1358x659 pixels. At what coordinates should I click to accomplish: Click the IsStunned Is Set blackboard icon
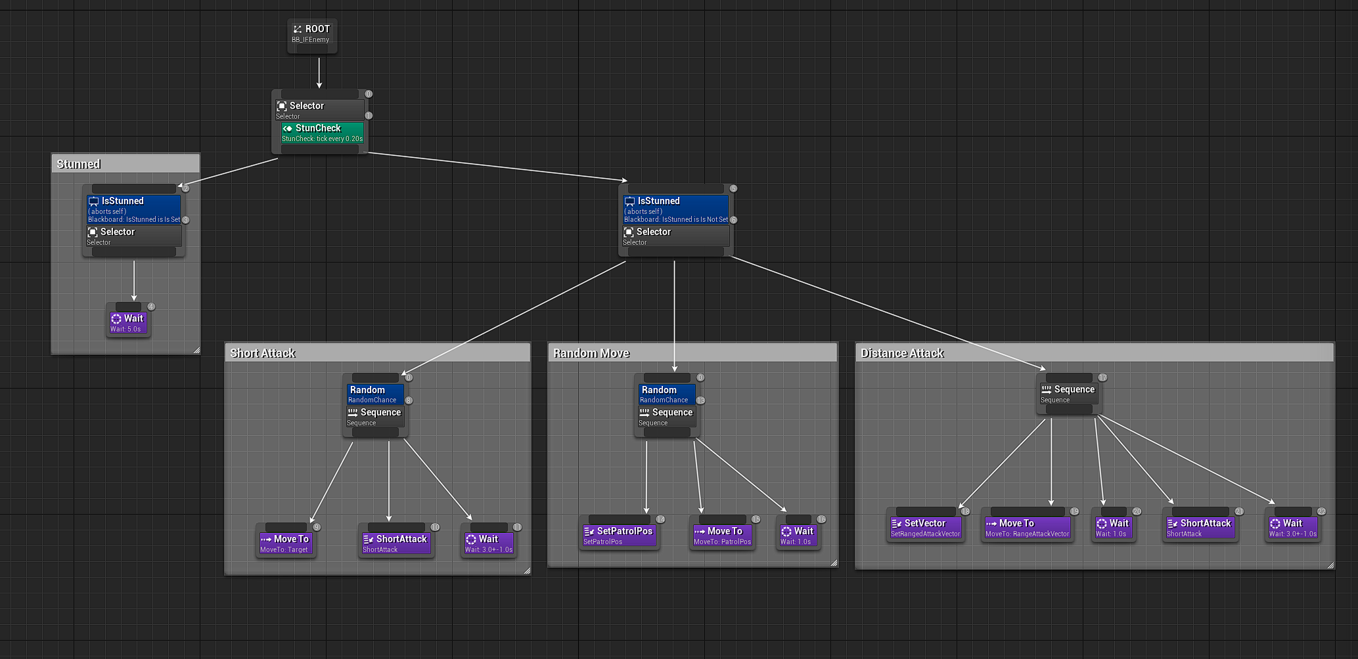tap(94, 202)
